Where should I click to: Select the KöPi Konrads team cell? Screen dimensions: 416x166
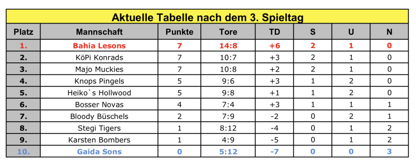tap(99, 57)
